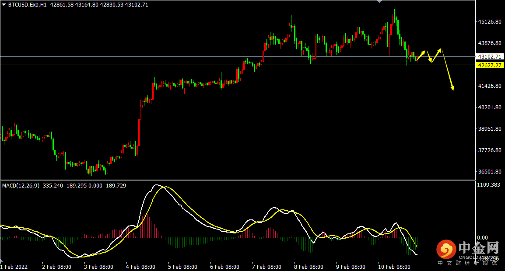
Task: Click the current price tag 43102.71
Action: tap(490, 57)
